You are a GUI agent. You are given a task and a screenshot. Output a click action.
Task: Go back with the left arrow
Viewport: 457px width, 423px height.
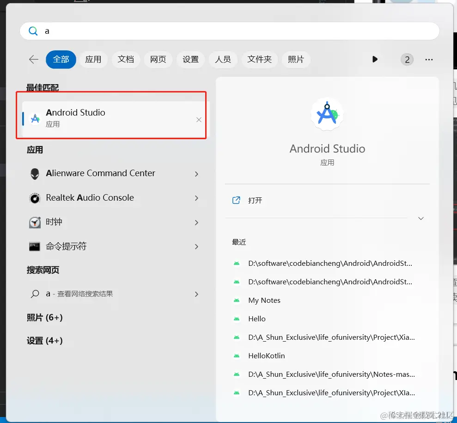point(34,60)
